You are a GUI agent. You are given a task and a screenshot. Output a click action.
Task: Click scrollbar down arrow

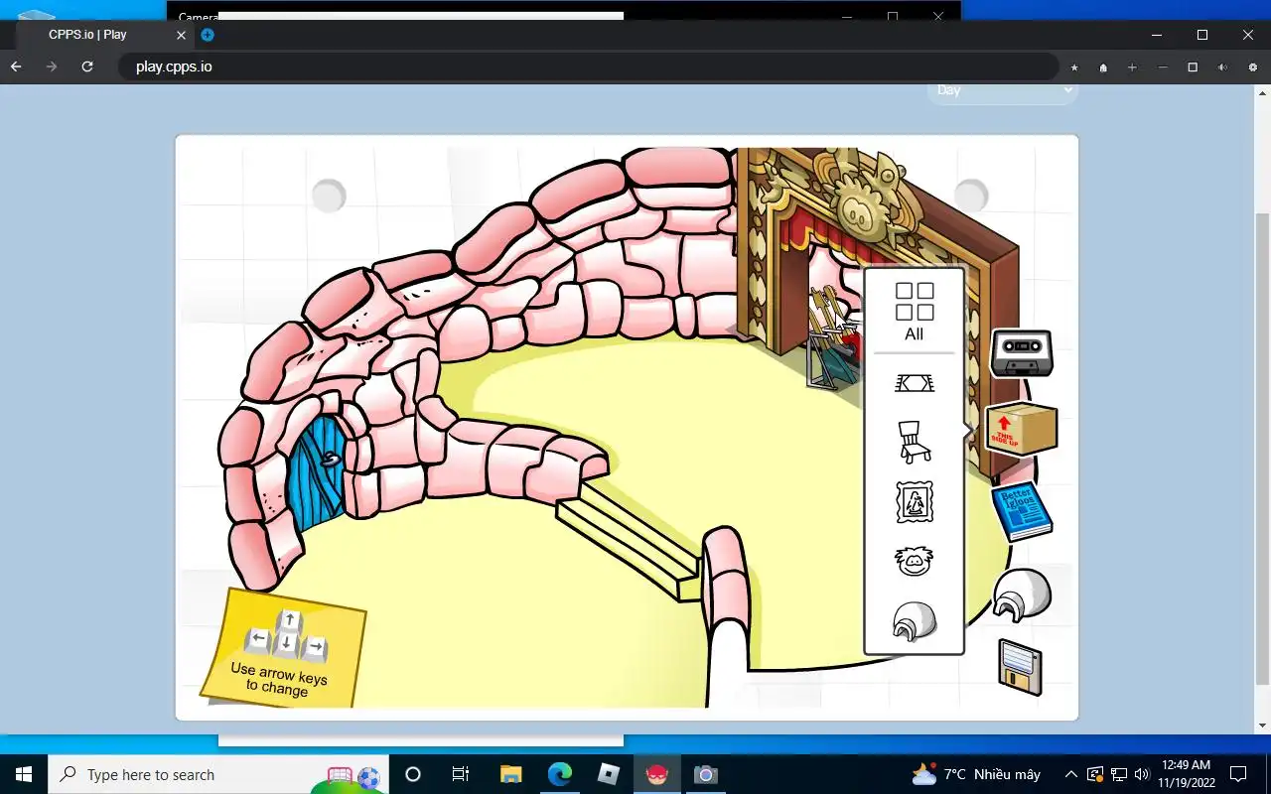(1262, 726)
